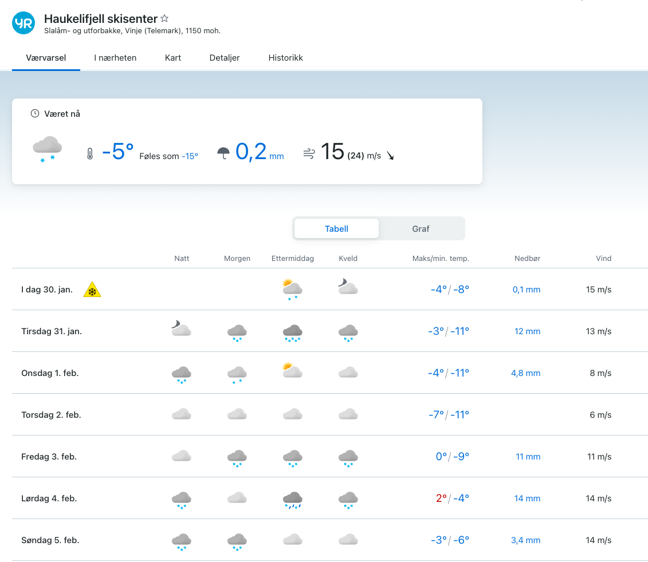Click the thermometer temperature icon

[x=89, y=153]
